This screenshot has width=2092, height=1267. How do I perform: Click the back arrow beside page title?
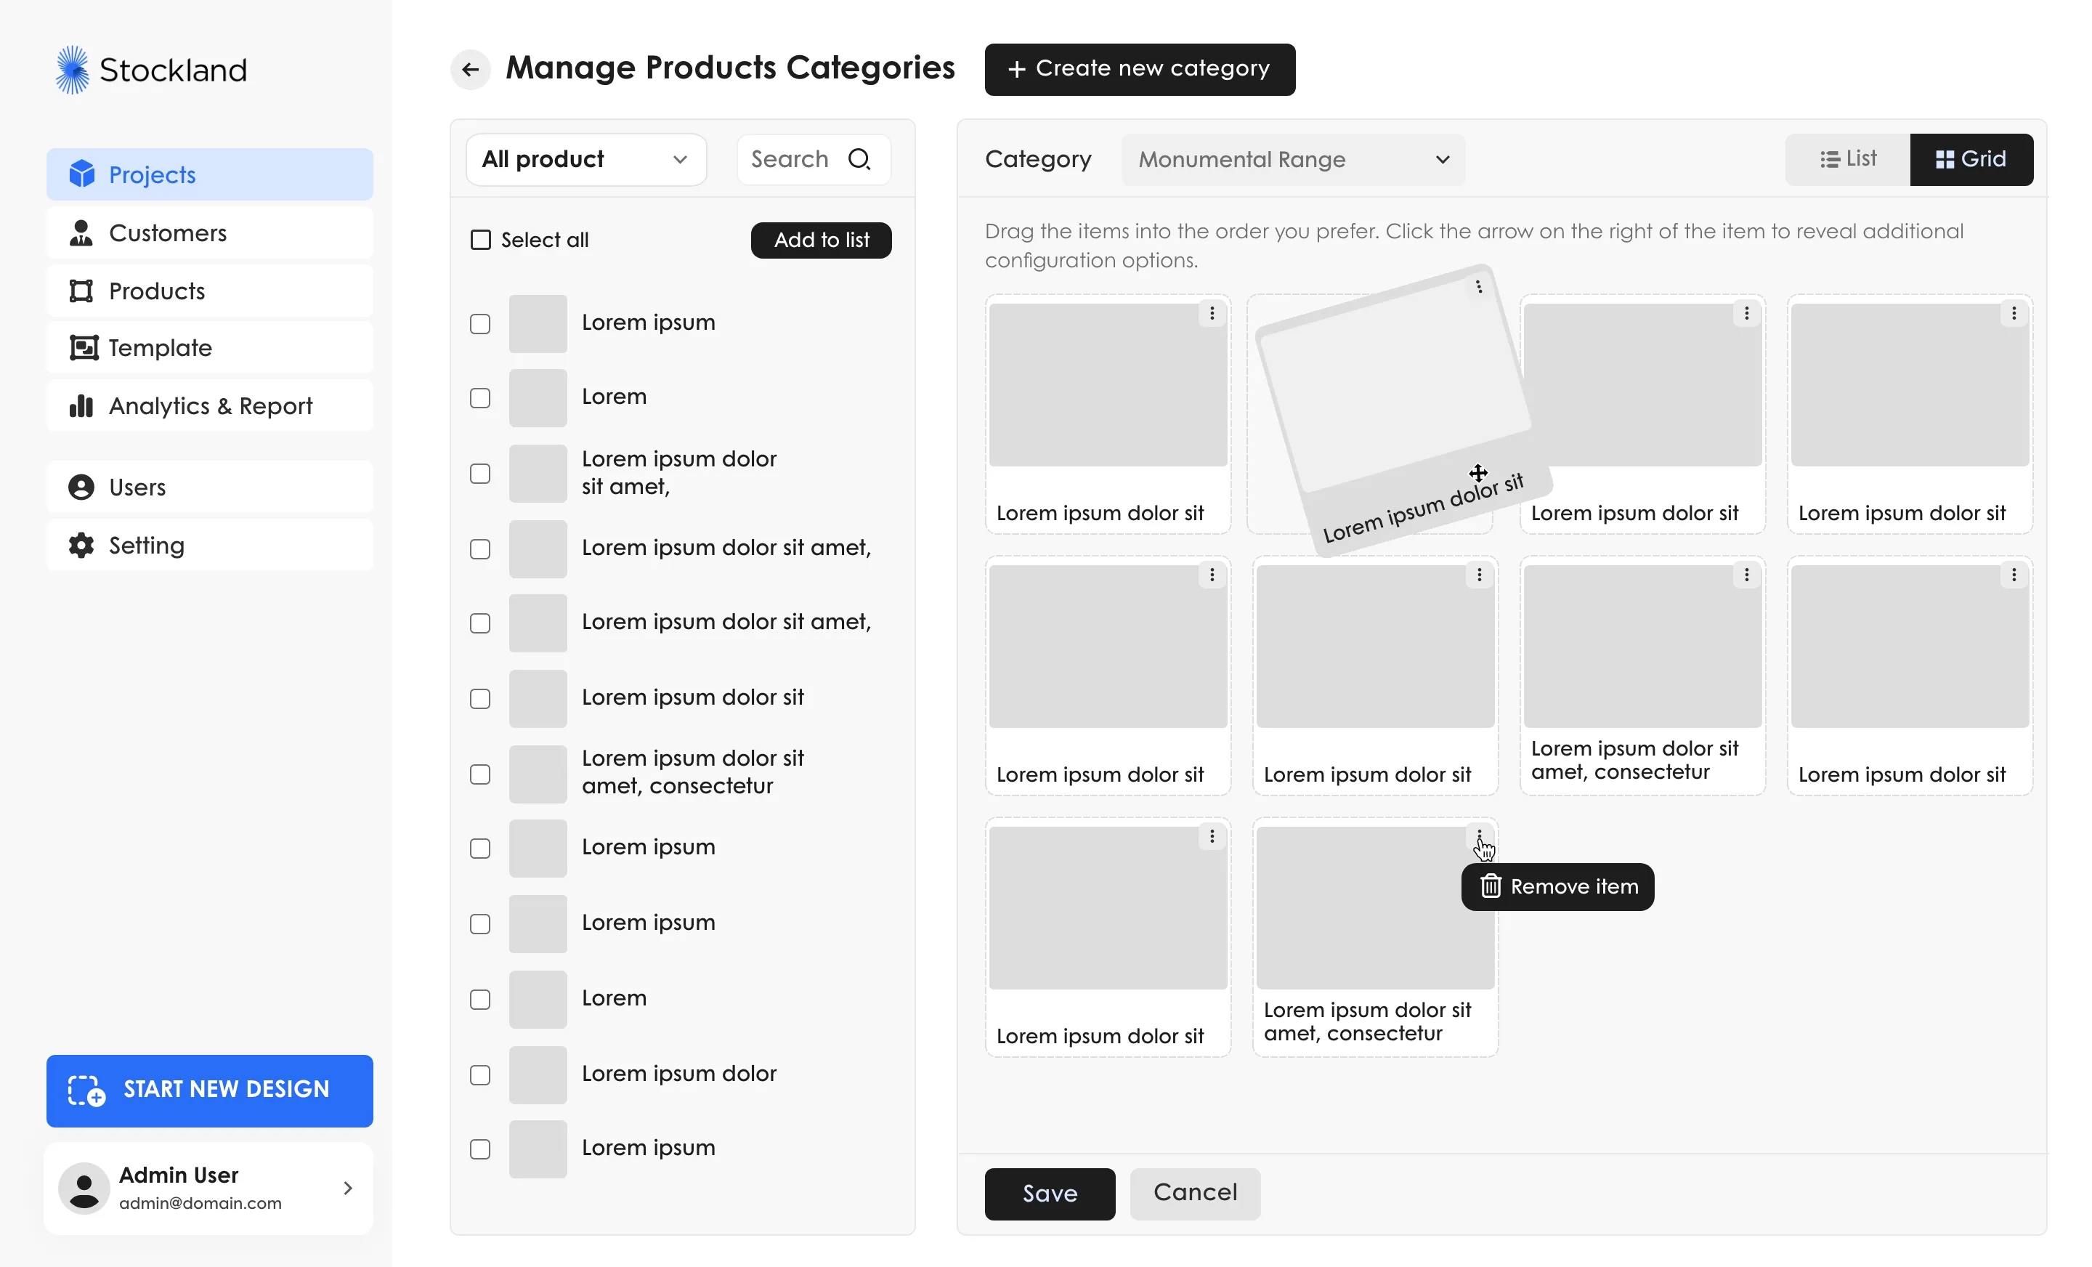pyautogui.click(x=471, y=70)
